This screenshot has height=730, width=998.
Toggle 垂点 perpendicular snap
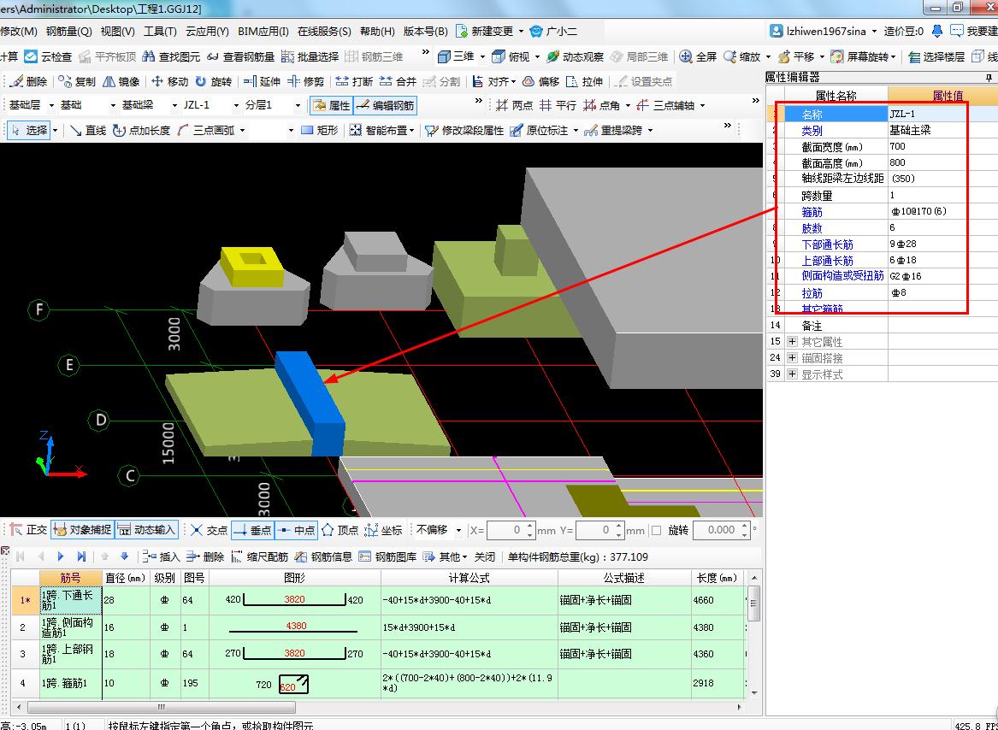[252, 529]
